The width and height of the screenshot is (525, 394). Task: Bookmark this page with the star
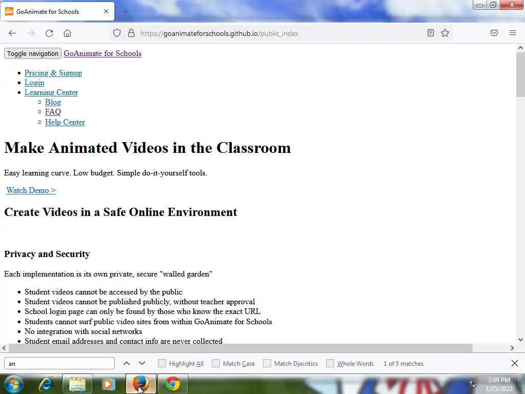[445, 33]
